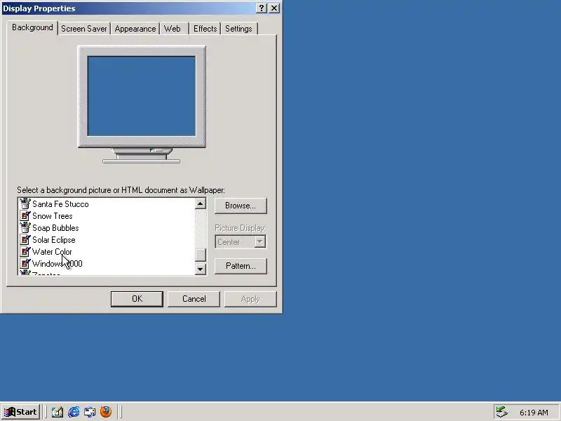Click the Soap Bubbles wallpaper icon
Viewport: 561px width, 421px height.
[25, 227]
